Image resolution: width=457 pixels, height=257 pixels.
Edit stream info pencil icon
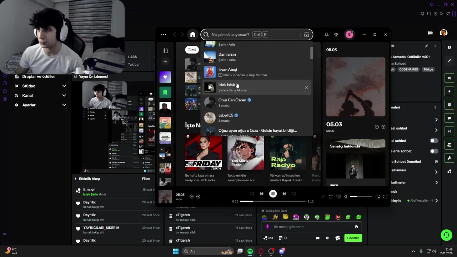[426, 46]
